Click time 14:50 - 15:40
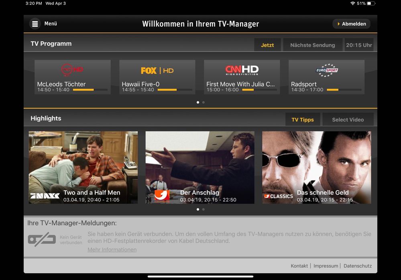Screen dimensions: 401x280 pyautogui.click(x=53, y=90)
